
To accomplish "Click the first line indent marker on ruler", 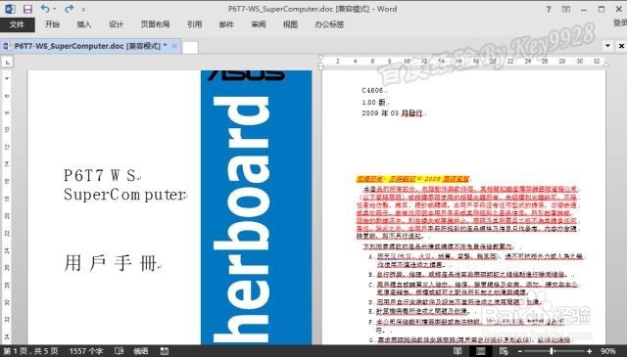I will click(x=320, y=59).
